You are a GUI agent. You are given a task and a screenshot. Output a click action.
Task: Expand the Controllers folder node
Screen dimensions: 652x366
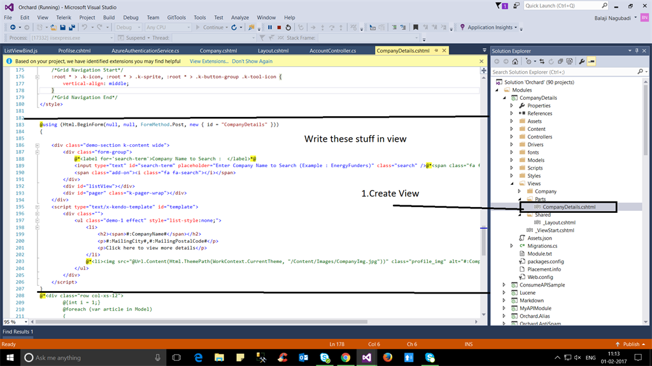[512, 137]
